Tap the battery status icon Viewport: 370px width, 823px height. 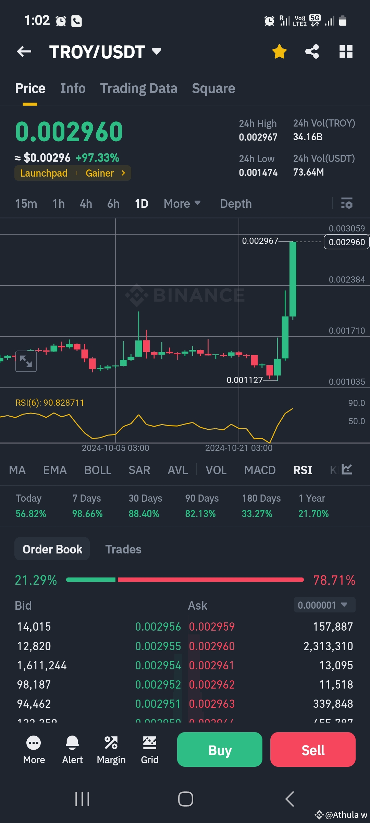[343, 21]
